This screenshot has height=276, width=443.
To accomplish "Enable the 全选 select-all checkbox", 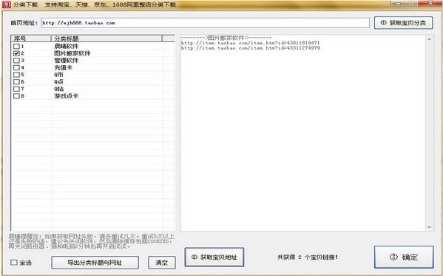I will (x=14, y=263).
